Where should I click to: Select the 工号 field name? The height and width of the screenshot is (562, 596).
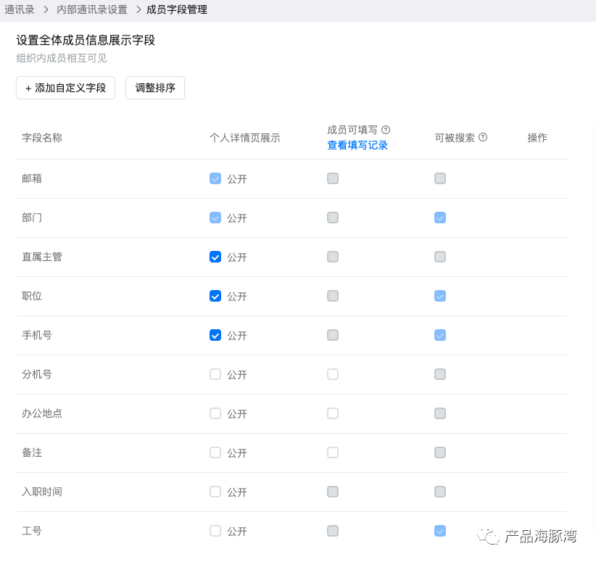tap(32, 531)
